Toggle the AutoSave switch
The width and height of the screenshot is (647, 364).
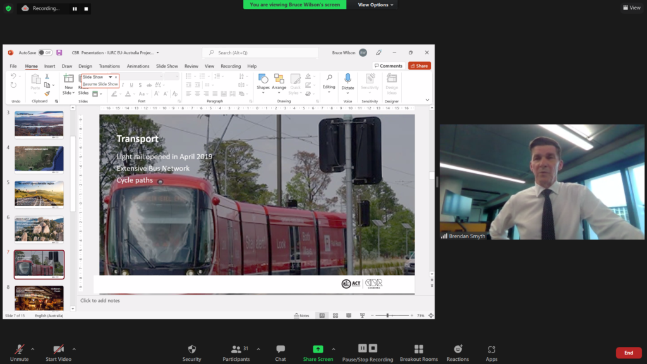45,52
